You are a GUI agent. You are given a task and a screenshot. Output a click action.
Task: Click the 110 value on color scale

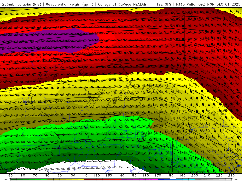(x=84, y=176)
